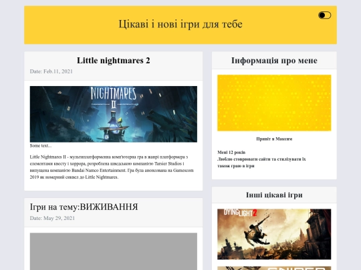This screenshot has width=361, height=270.
Task: Click the gray placeholder image in survival post
Action: tap(113, 251)
